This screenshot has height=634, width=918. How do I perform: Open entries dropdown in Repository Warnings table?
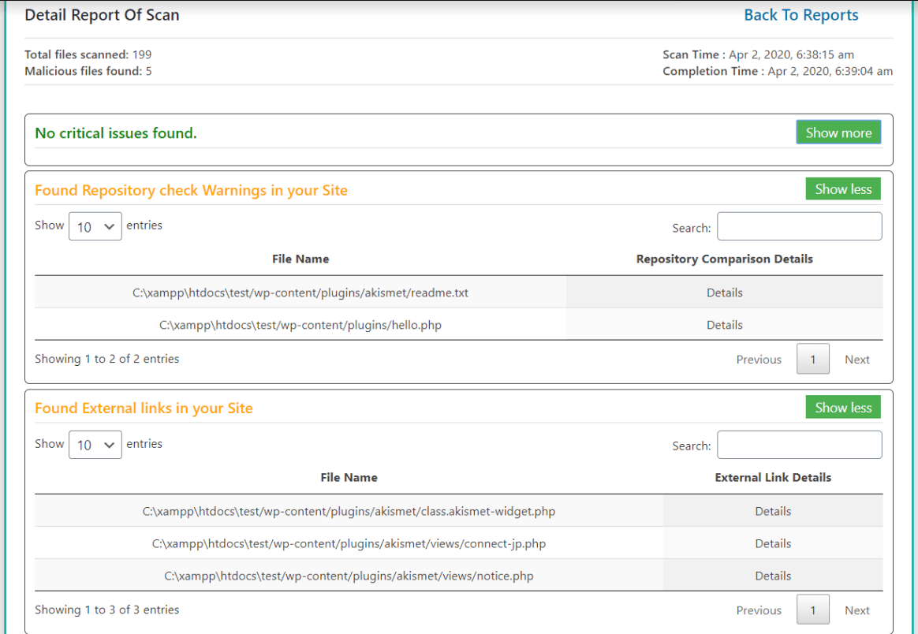click(95, 226)
